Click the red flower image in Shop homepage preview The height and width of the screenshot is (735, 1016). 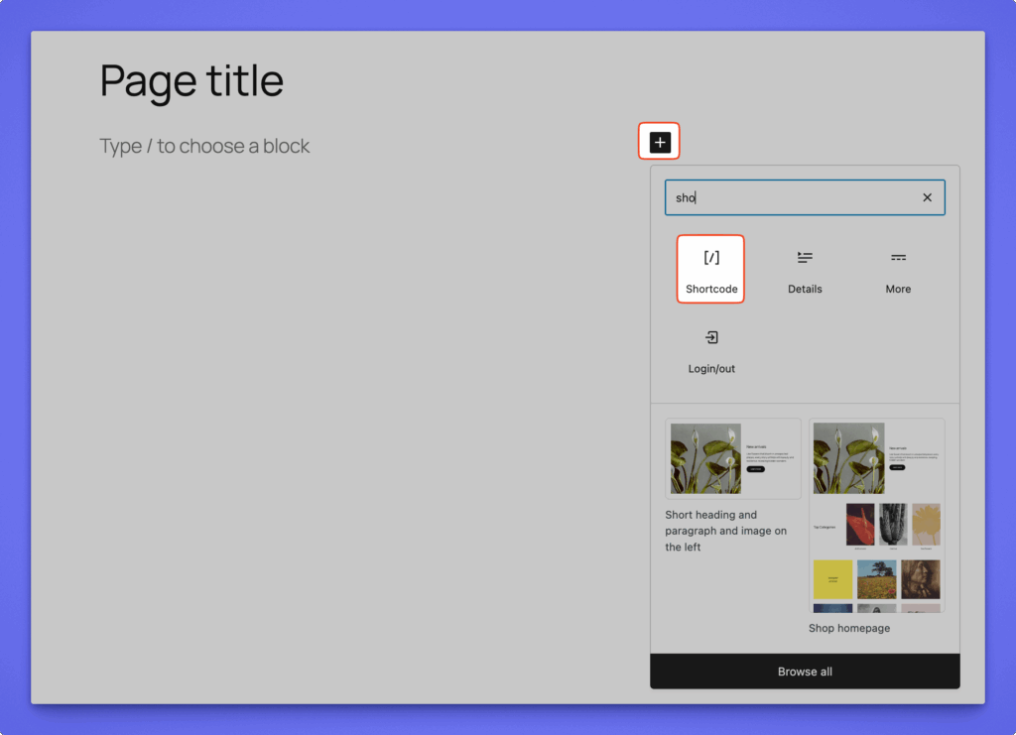pos(860,524)
